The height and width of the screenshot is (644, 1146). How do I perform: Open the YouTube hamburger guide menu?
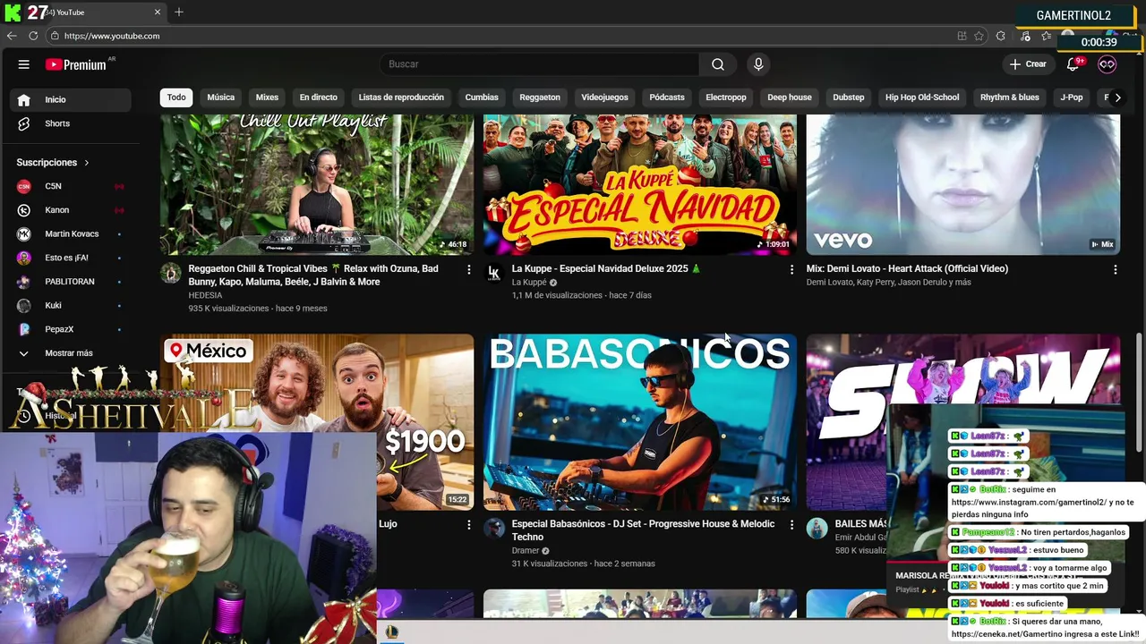(24, 64)
